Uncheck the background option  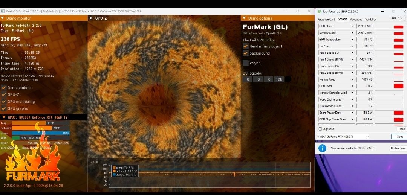pos(245,53)
